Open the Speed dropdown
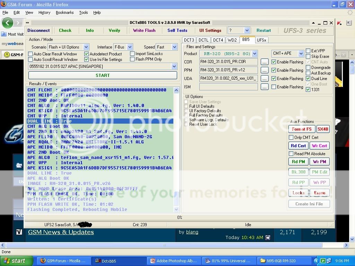 pos(174,47)
